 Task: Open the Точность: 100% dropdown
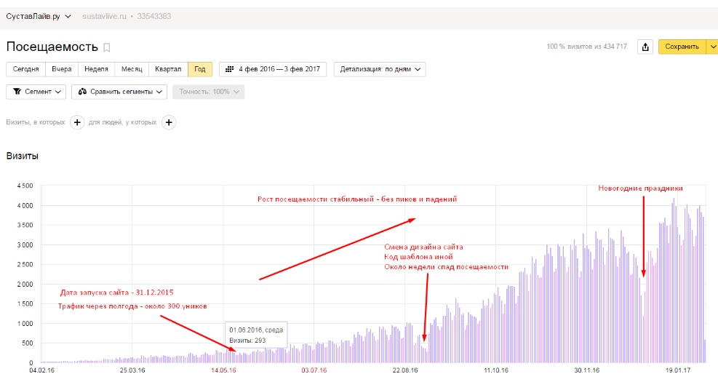click(x=208, y=92)
